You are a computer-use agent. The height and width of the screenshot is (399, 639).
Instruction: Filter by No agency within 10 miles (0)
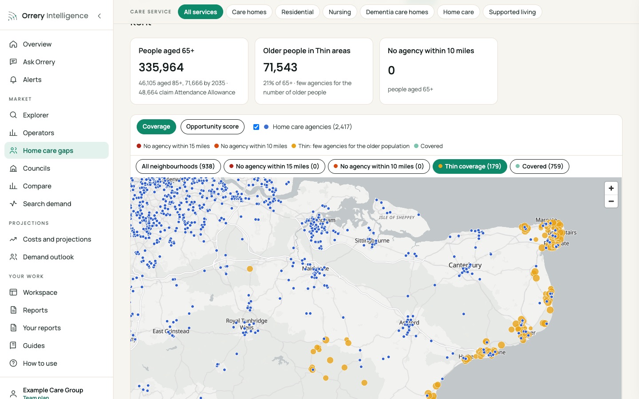pyautogui.click(x=379, y=167)
